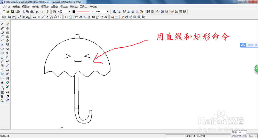Expand the BYLAYER line type dropdown
258x138 pixels.
[x=108, y=12]
